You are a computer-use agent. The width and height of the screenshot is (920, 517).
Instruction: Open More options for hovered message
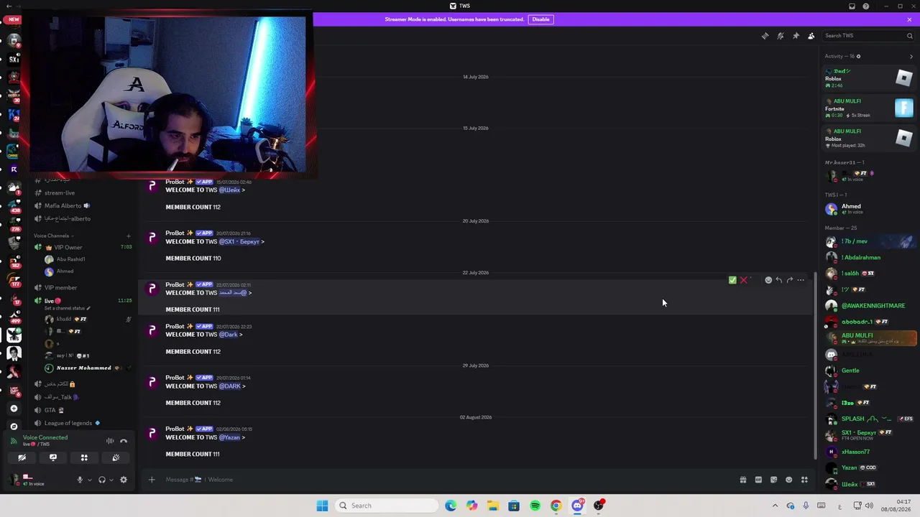pyautogui.click(x=801, y=280)
